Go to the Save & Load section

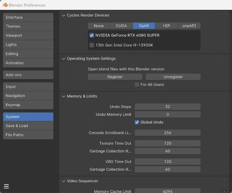[28, 126]
